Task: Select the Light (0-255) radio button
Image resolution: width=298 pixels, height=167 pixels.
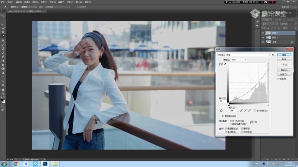Action: point(231,121)
